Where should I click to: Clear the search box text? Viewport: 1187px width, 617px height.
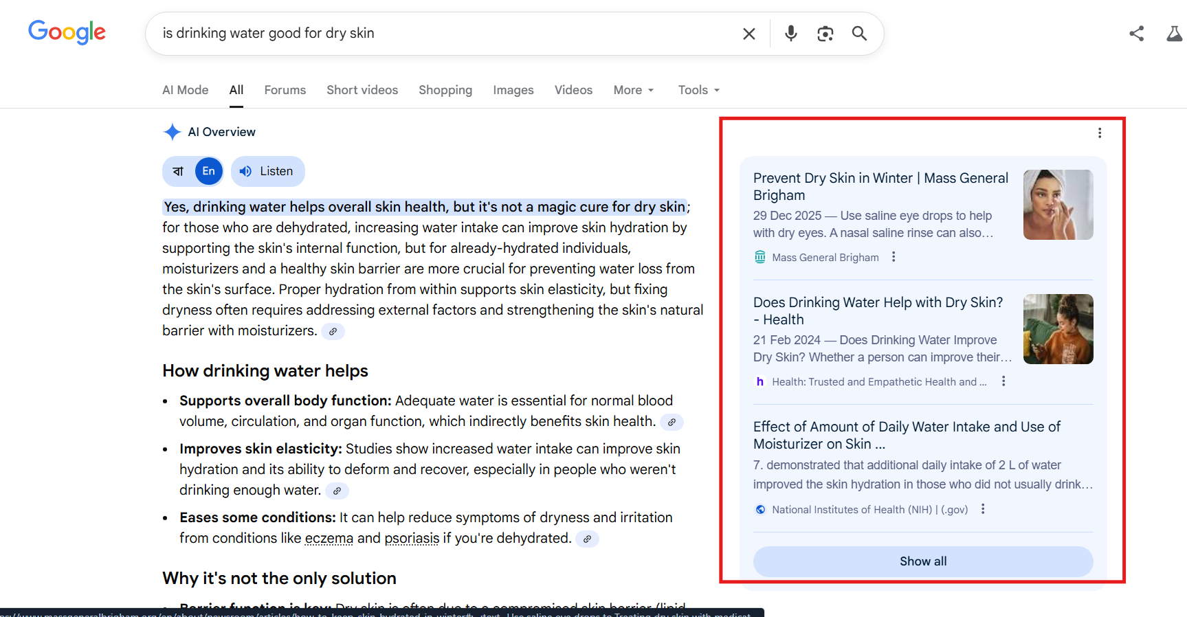click(748, 34)
